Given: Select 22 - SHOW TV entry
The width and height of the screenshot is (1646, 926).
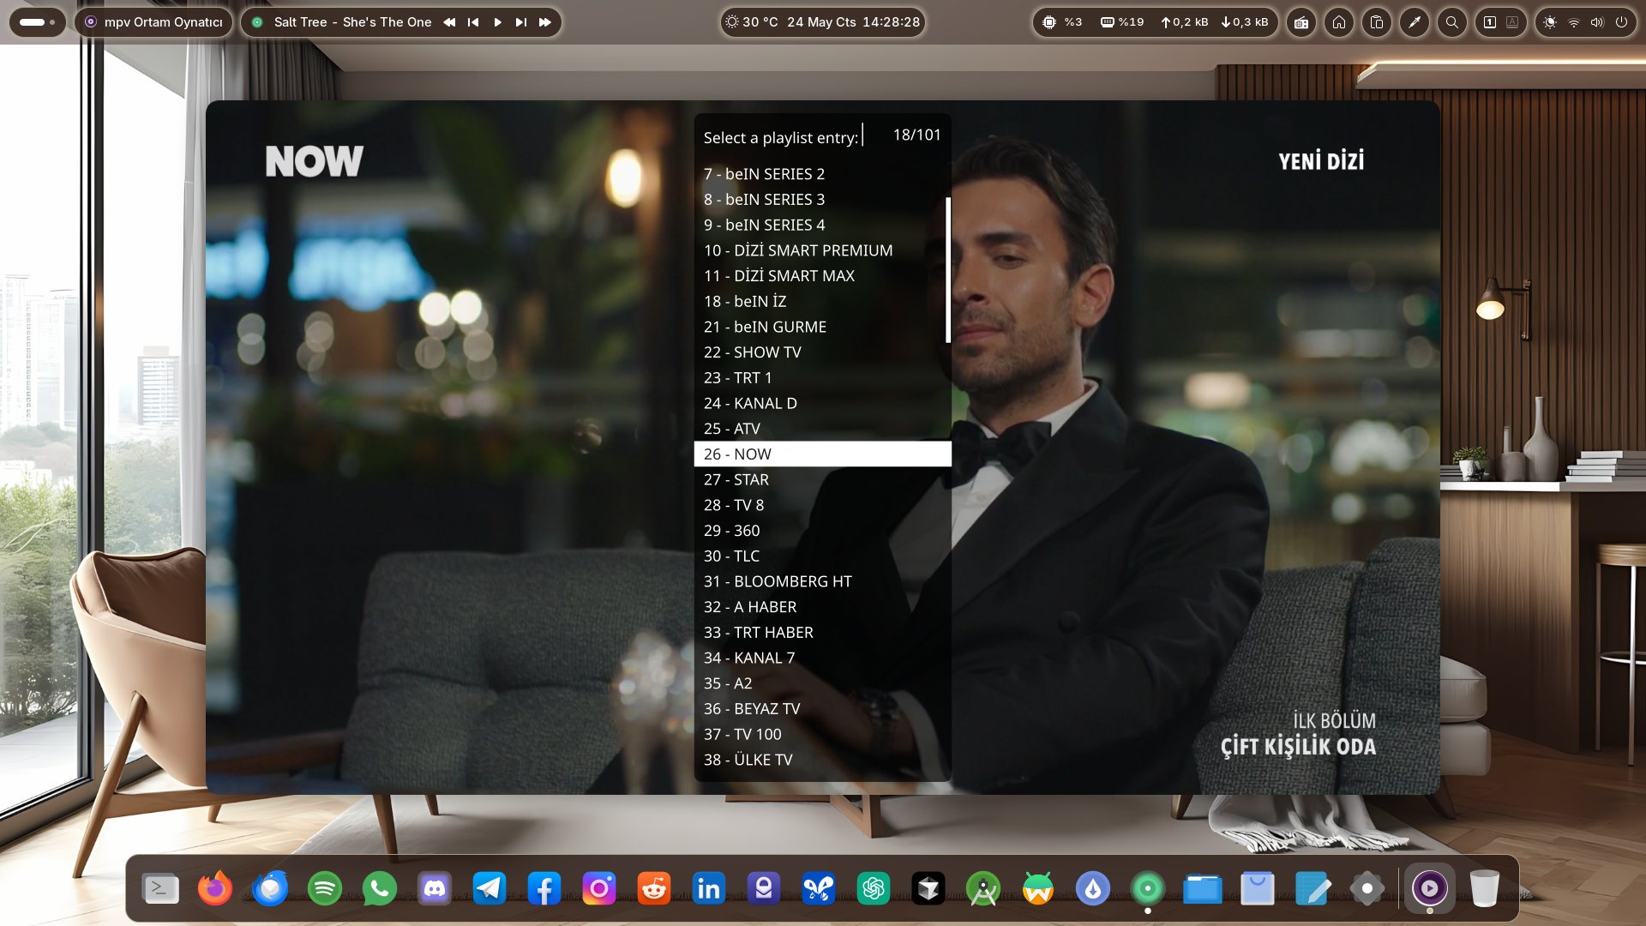Looking at the screenshot, I should pyautogui.click(x=822, y=352).
